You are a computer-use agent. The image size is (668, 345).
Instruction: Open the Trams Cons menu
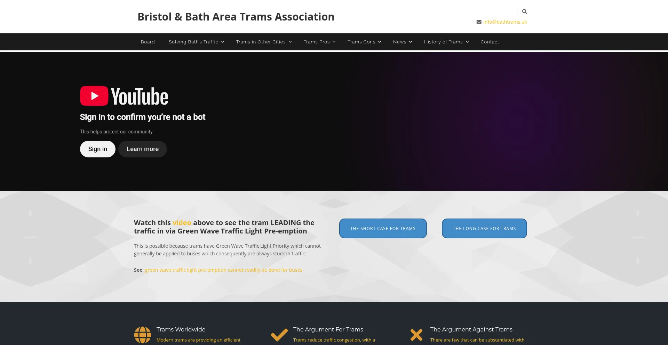point(361,42)
